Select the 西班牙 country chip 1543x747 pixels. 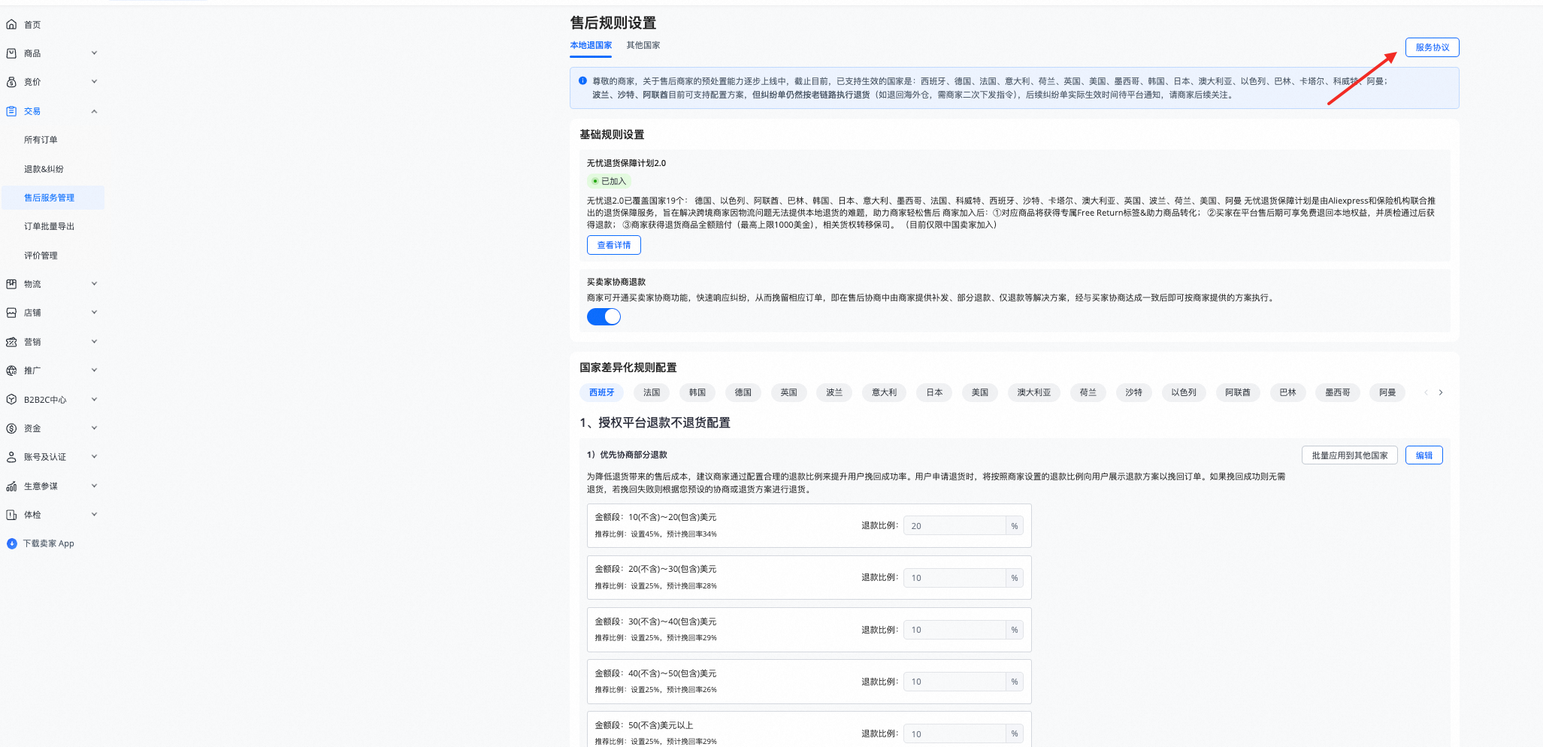(601, 392)
